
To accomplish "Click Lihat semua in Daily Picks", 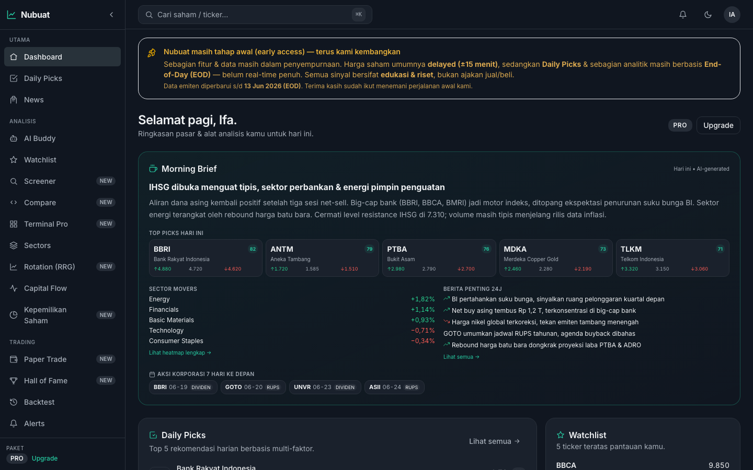I will coord(495,441).
